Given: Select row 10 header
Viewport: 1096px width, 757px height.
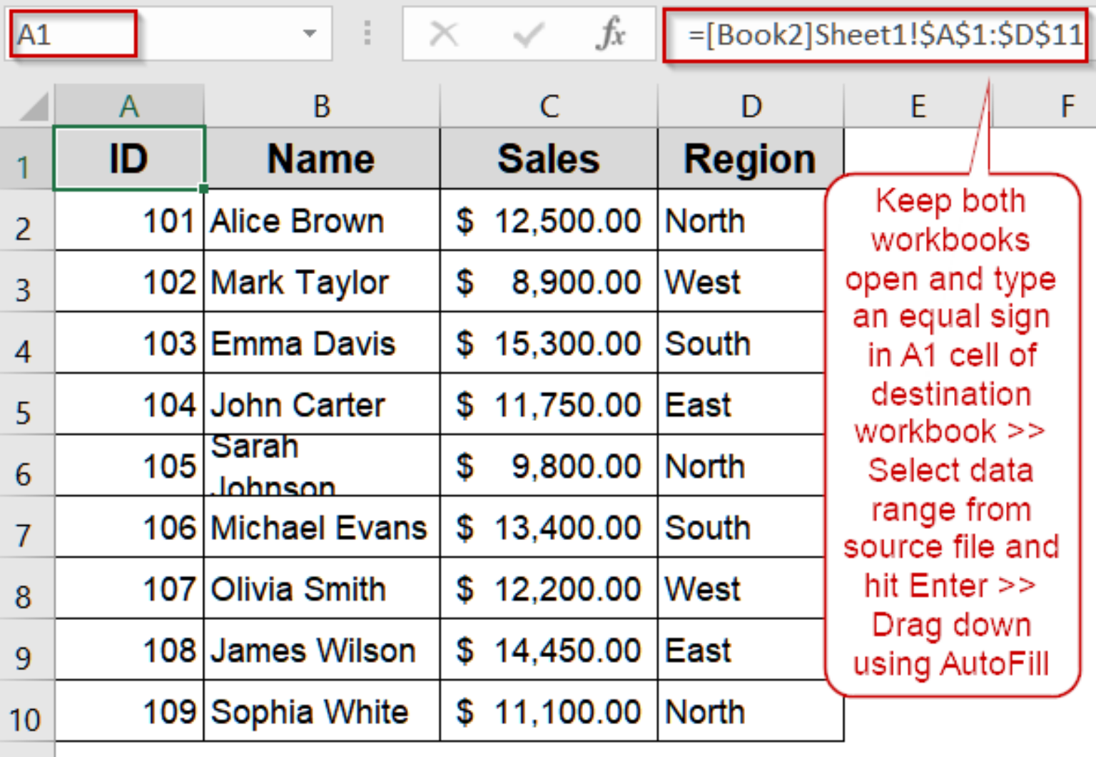Looking at the screenshot, I should point(26,711).
